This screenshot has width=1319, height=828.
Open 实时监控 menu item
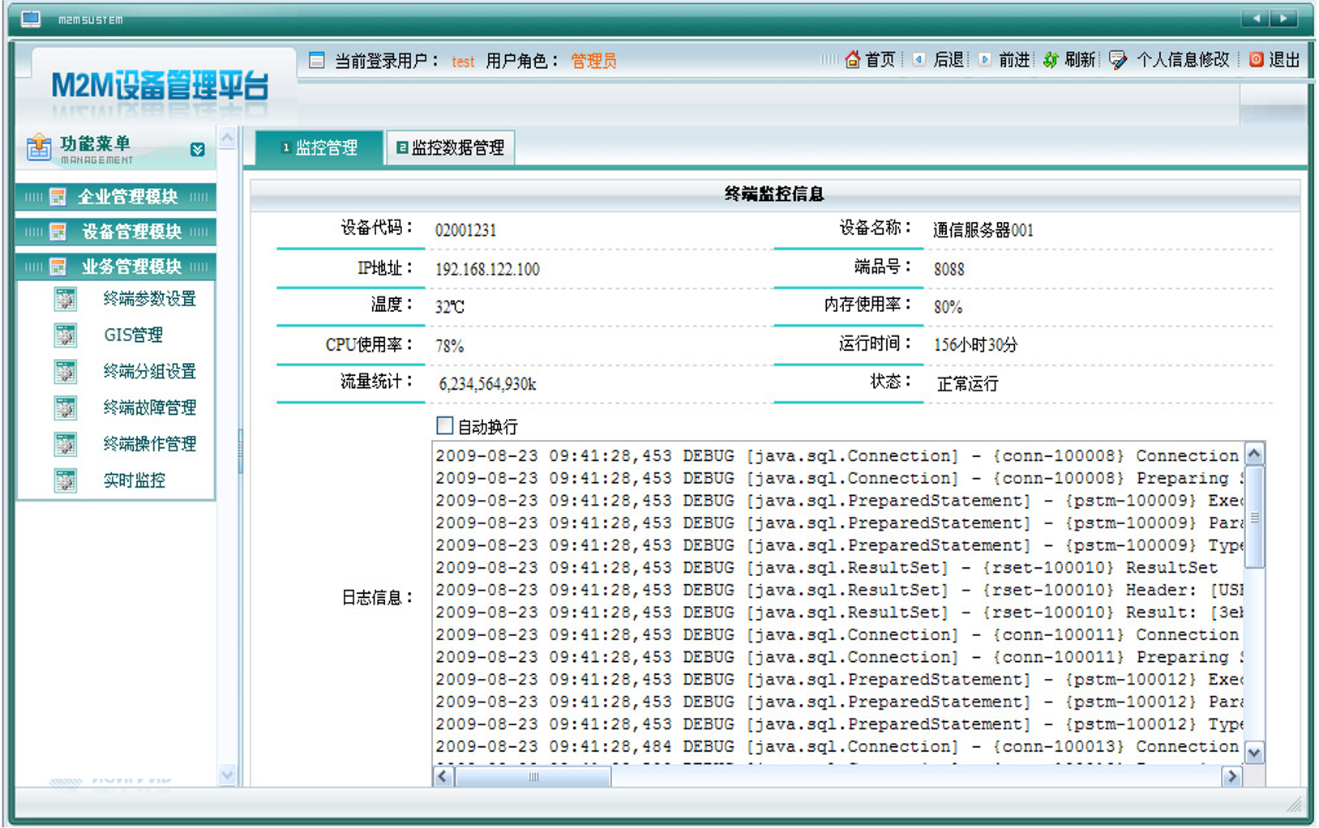pos(135,480)
